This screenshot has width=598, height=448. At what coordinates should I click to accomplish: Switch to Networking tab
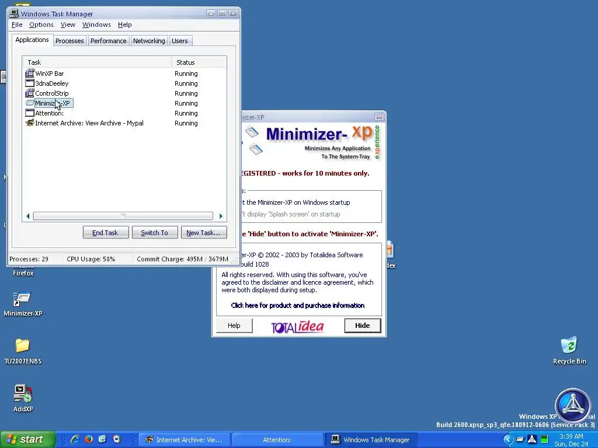[x=149, y=41]
